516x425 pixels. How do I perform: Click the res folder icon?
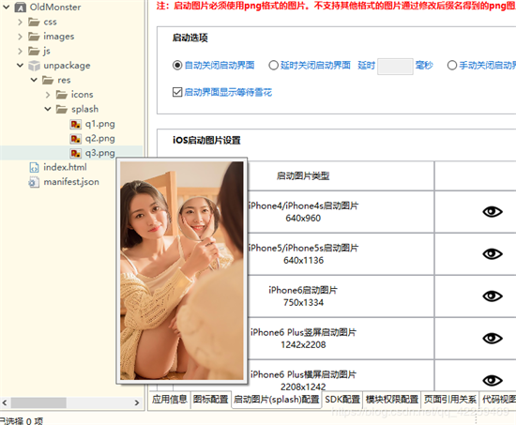point(48,80)
